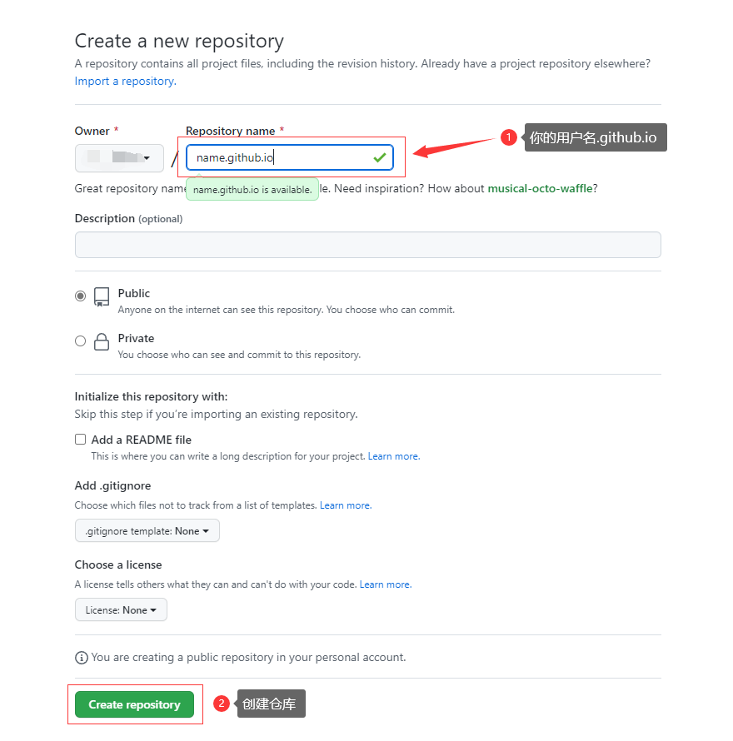The width and height of the screenshot is (733, 741).
Task: Open the License: None dropdown
Action: [121, 610]
